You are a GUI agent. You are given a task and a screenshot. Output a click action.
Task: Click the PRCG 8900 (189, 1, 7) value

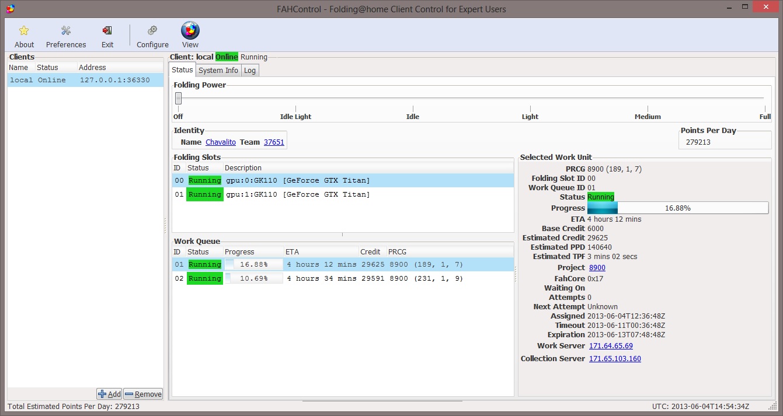(x=615, y=169)
